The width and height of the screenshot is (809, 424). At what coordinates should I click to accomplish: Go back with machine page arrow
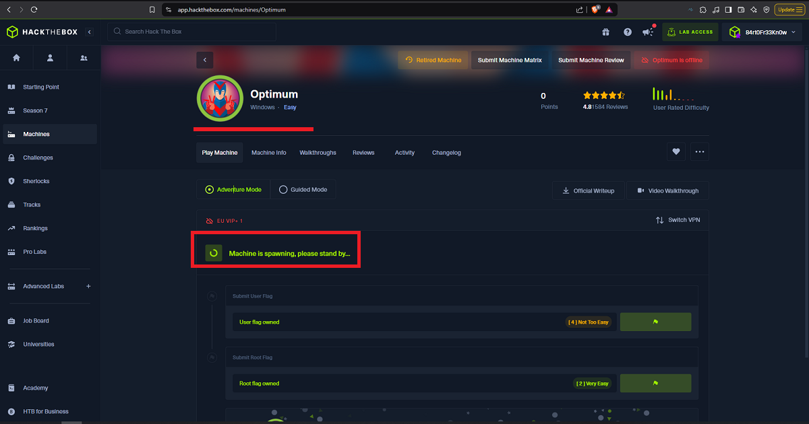point(205,60)
